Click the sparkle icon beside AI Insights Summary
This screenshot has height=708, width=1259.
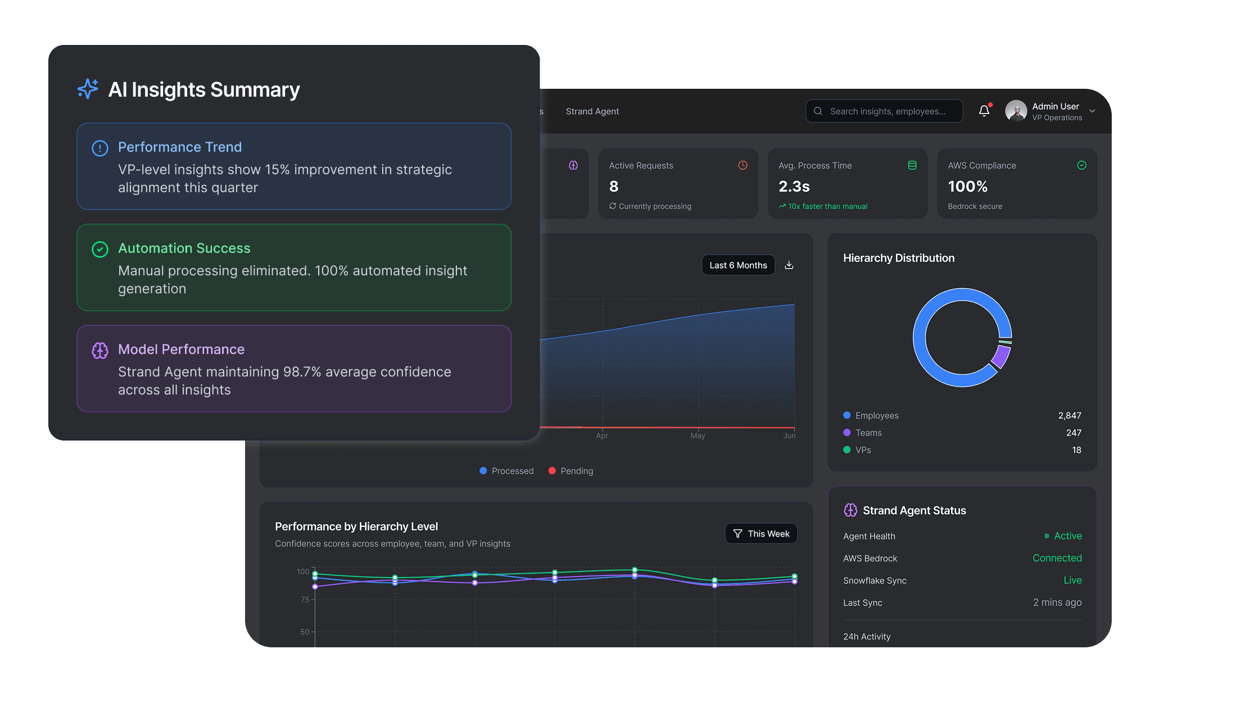point(88,89)
